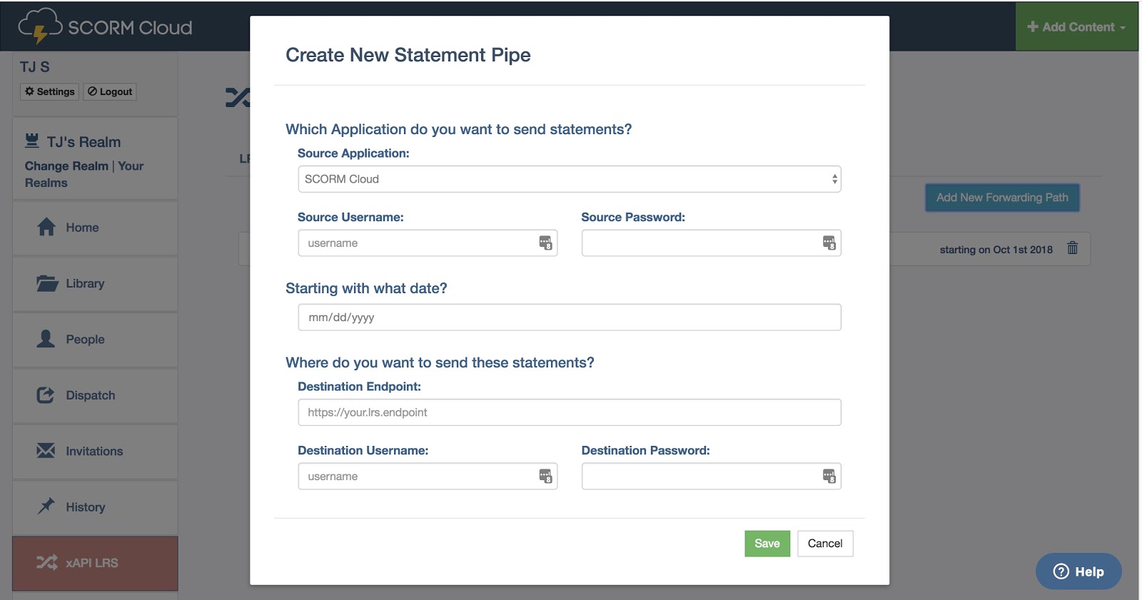Image resolution: width=1142 pixels, height=600 pixels.
Task: Click the Library folder icon
Action: 47,283
